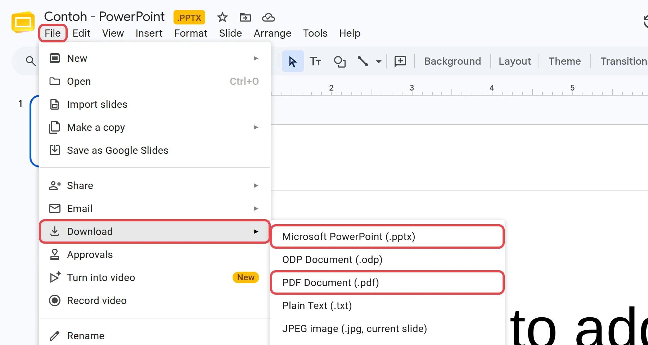Click the Save as Google Slides icon
Screen dimensions: 648x345
tap(54, 150)
